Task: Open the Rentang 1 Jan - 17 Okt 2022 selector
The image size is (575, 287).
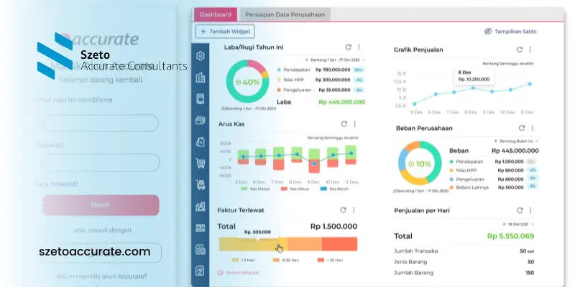Action: [x=335, y=60]
